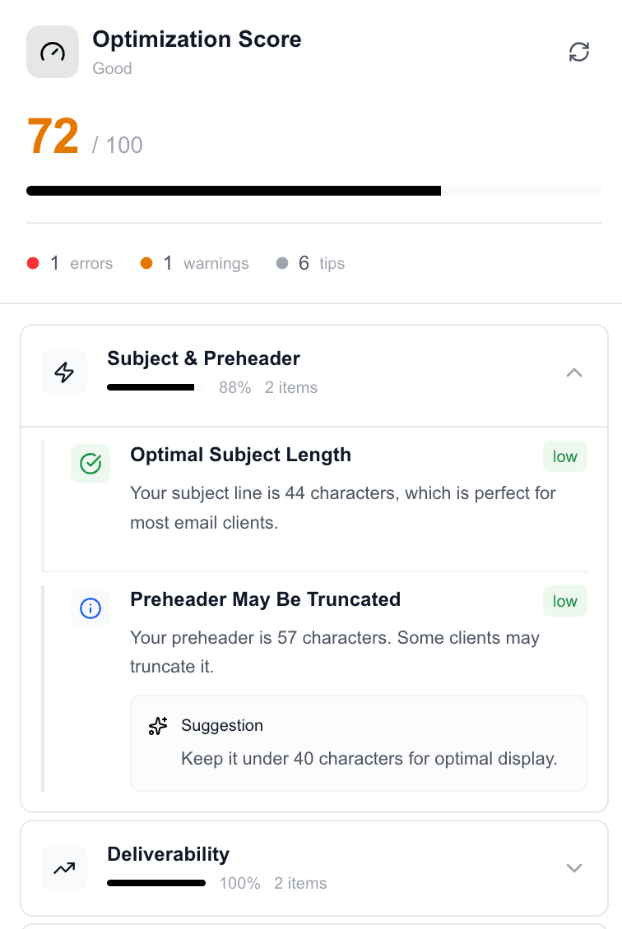
Task: Click the low badge on Preheader May Be Truncated
Action: click(x=564, y=601)
